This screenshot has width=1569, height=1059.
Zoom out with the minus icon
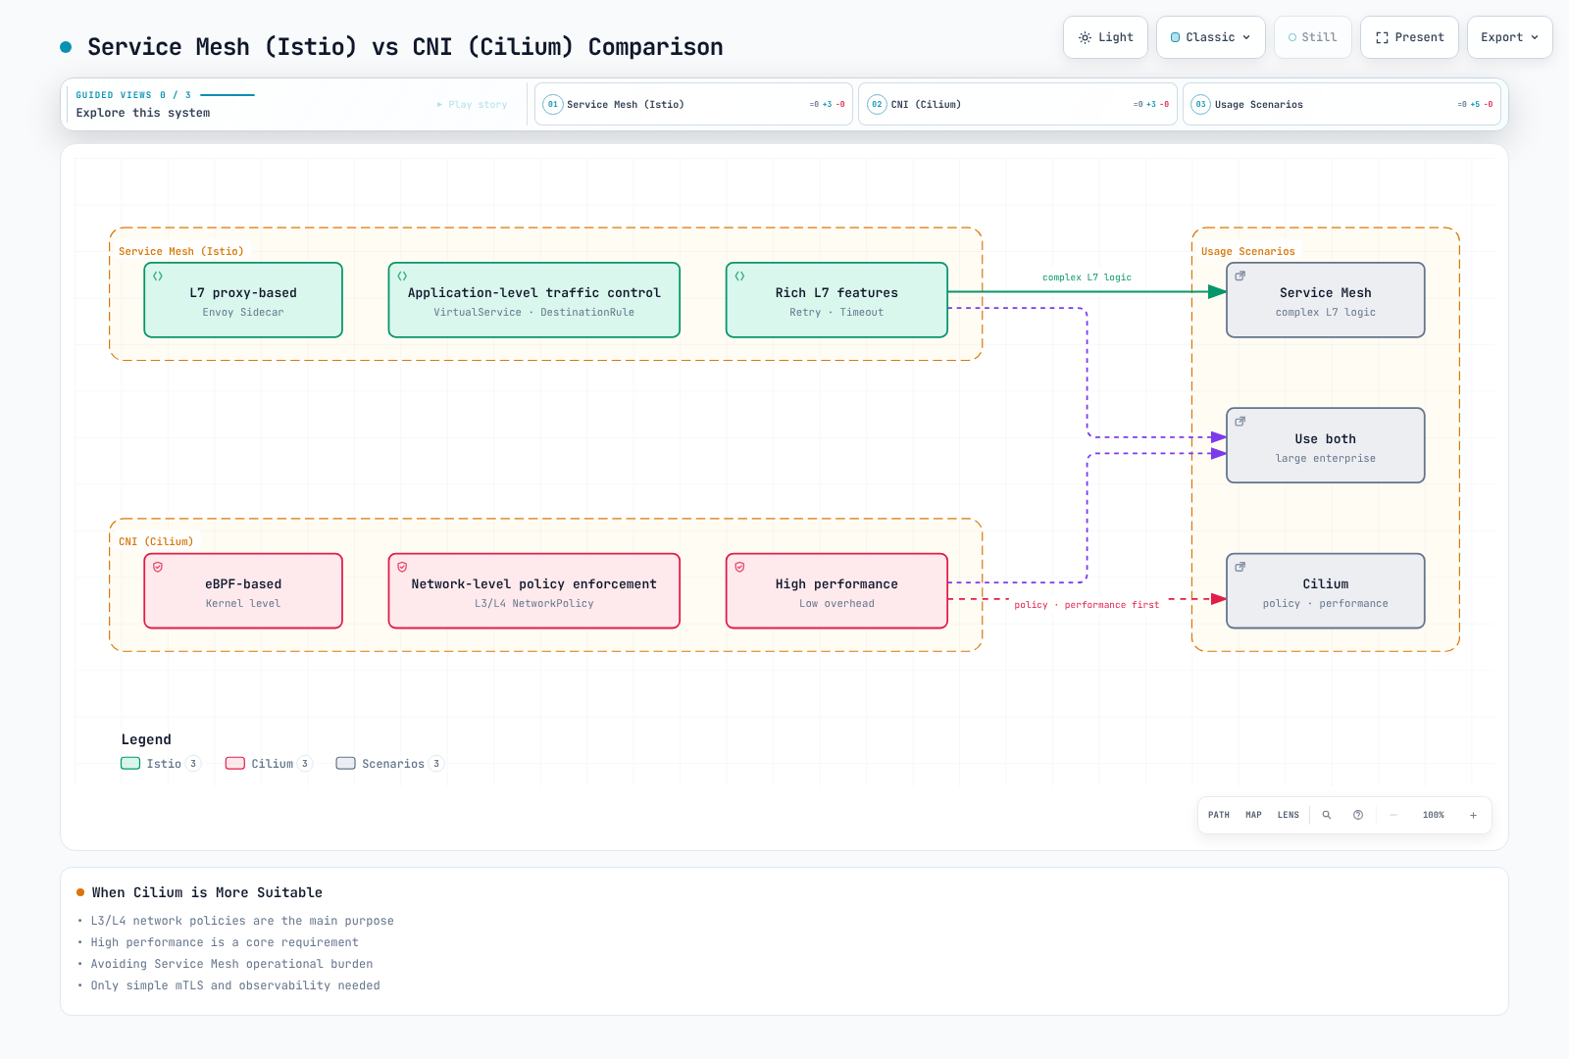point(1393,815)
